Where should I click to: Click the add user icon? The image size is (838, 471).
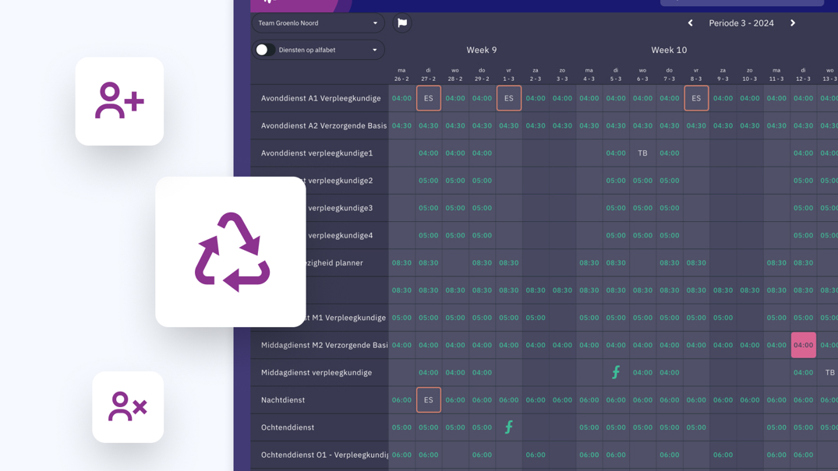(119, 101)
